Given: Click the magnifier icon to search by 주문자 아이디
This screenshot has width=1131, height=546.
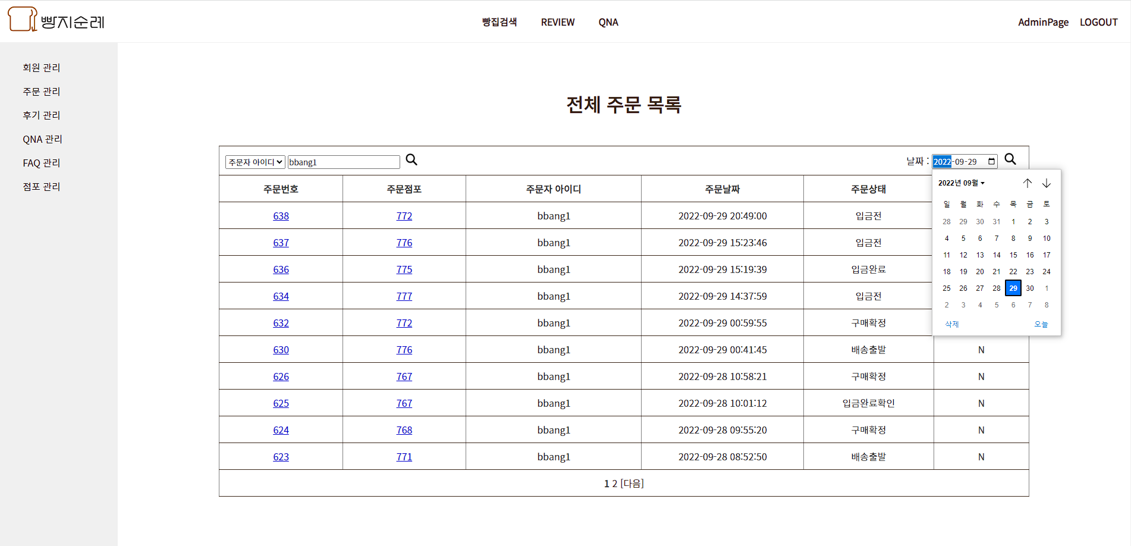Looking at the screenshot, I should [411, 159].
